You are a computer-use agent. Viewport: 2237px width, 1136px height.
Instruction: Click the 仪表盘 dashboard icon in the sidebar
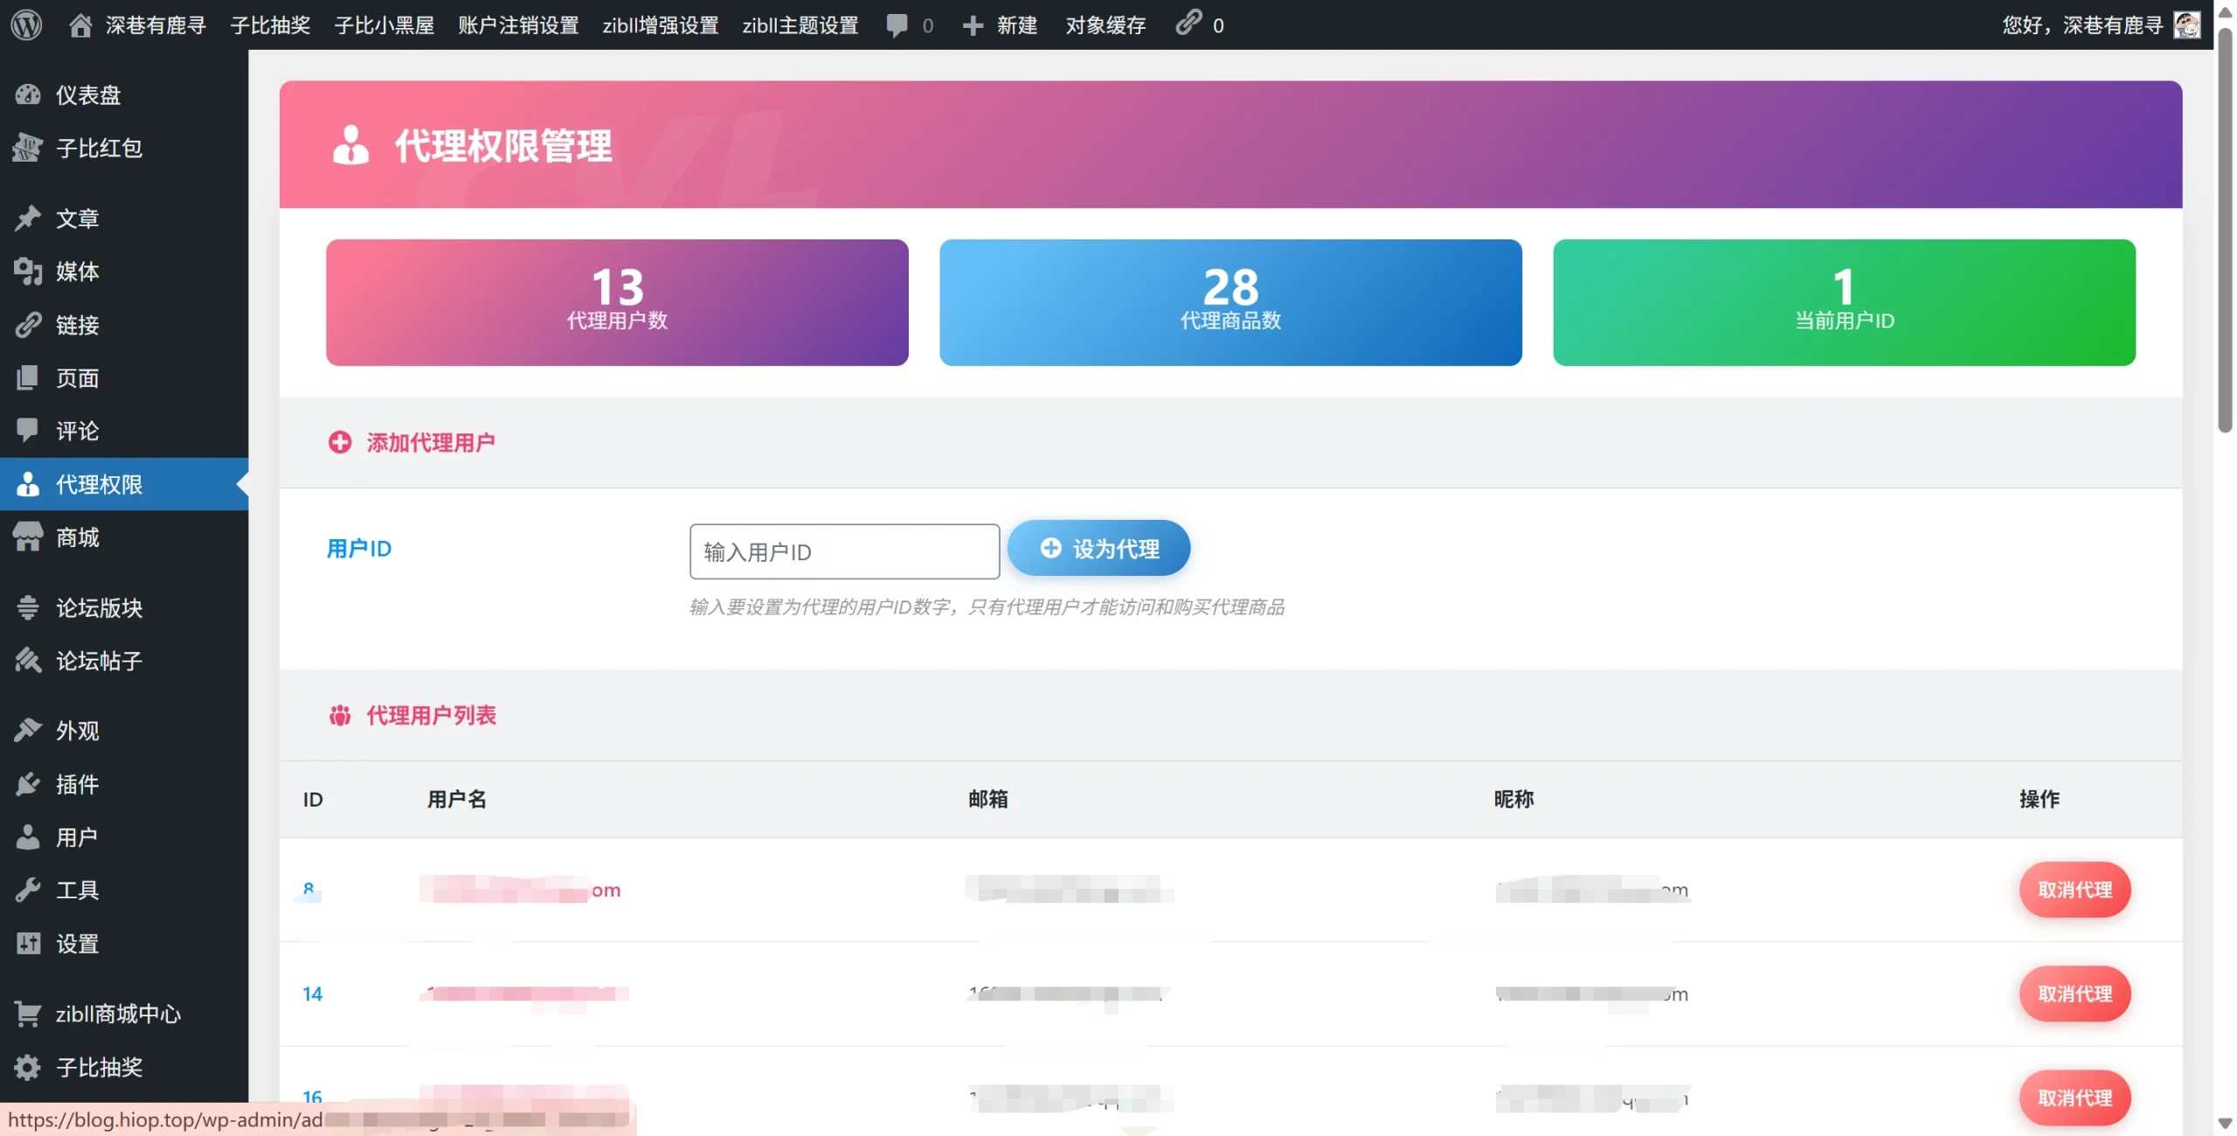pos(28,94)
